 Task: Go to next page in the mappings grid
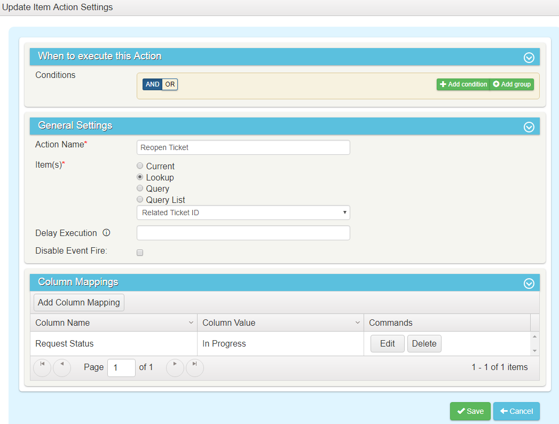175,367
